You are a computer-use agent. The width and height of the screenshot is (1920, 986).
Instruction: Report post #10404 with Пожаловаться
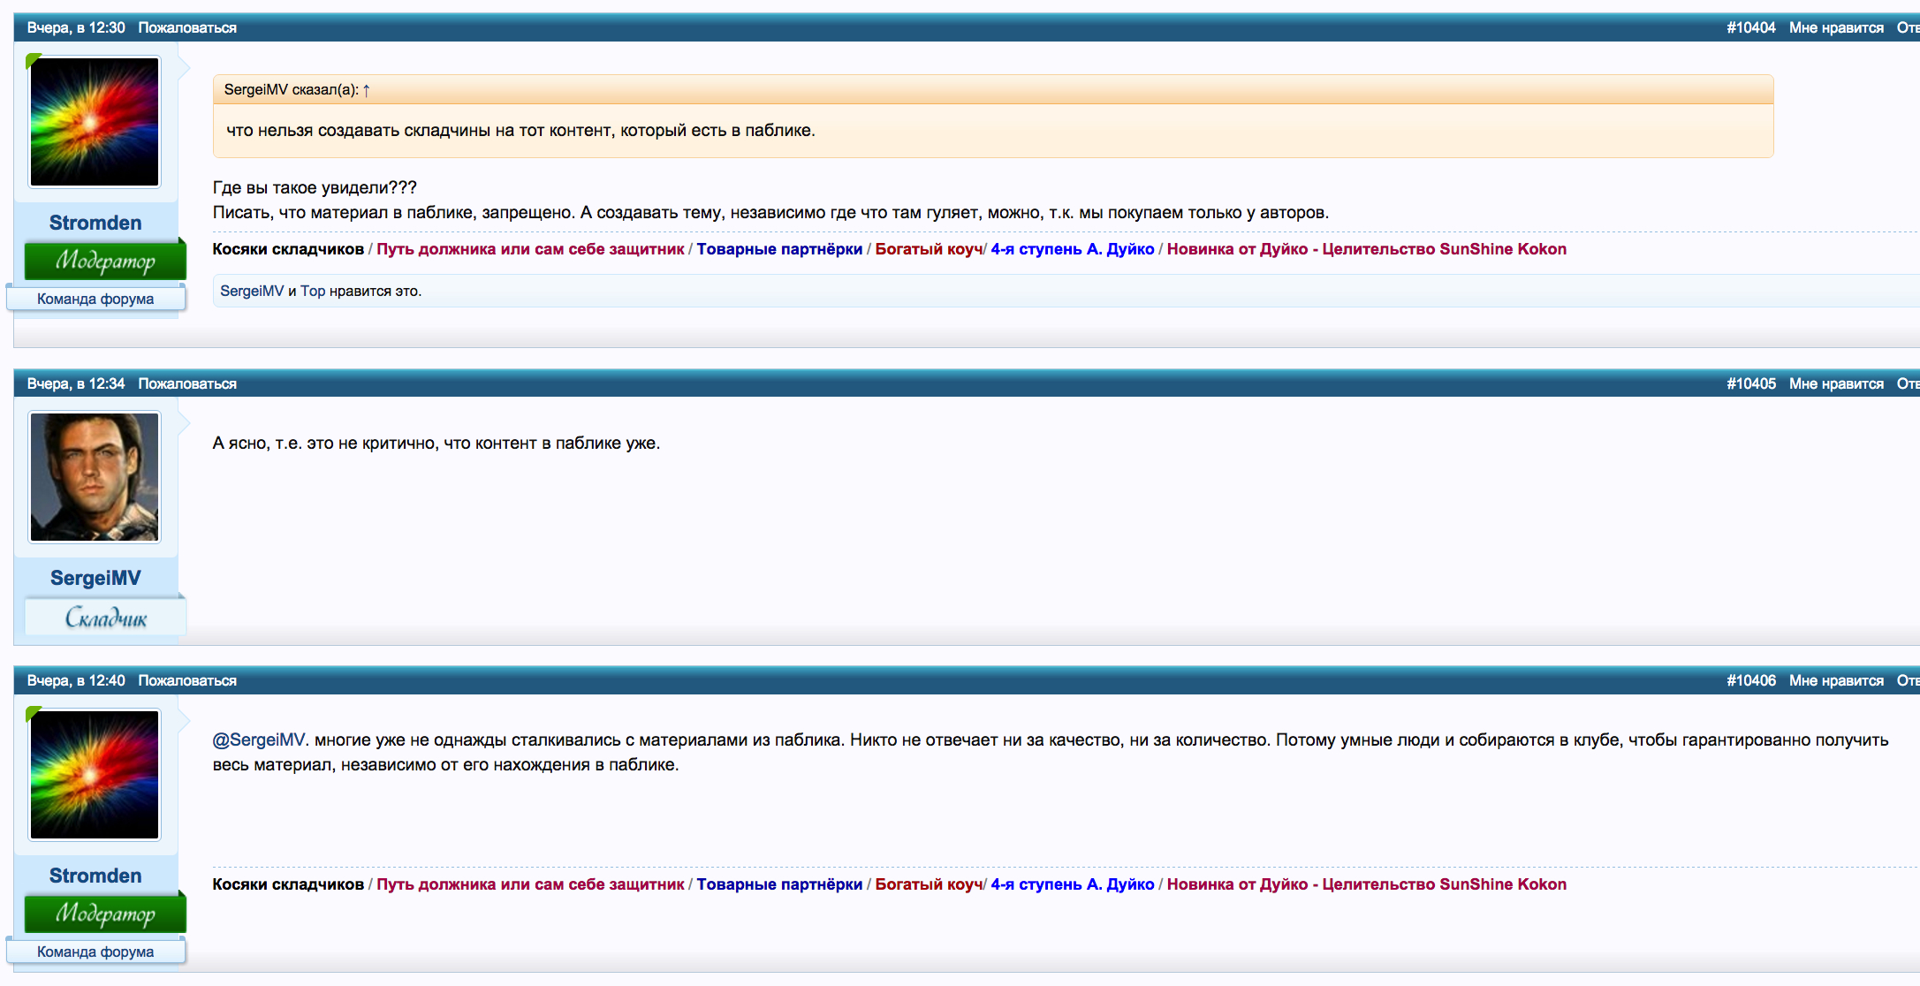[x=187, y=28]
